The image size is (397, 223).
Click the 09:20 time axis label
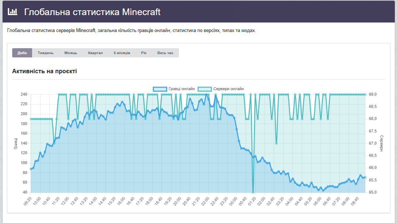pyautogui.click(x=28, y=201)
